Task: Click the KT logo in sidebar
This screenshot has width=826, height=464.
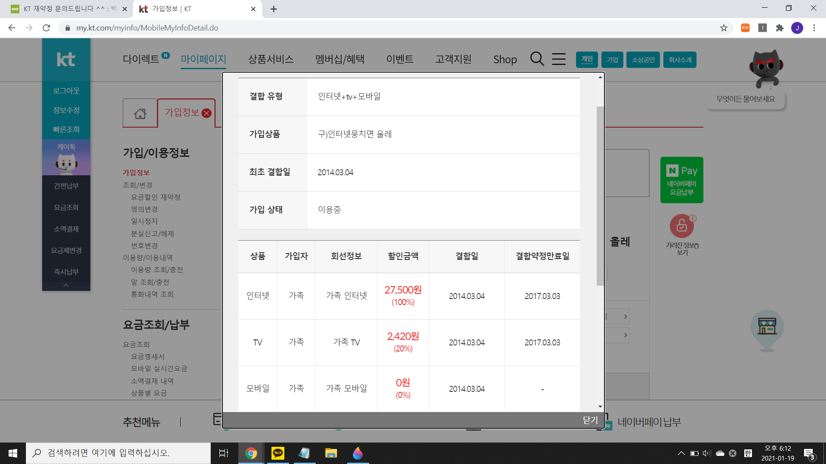Action: coord(66,60)
